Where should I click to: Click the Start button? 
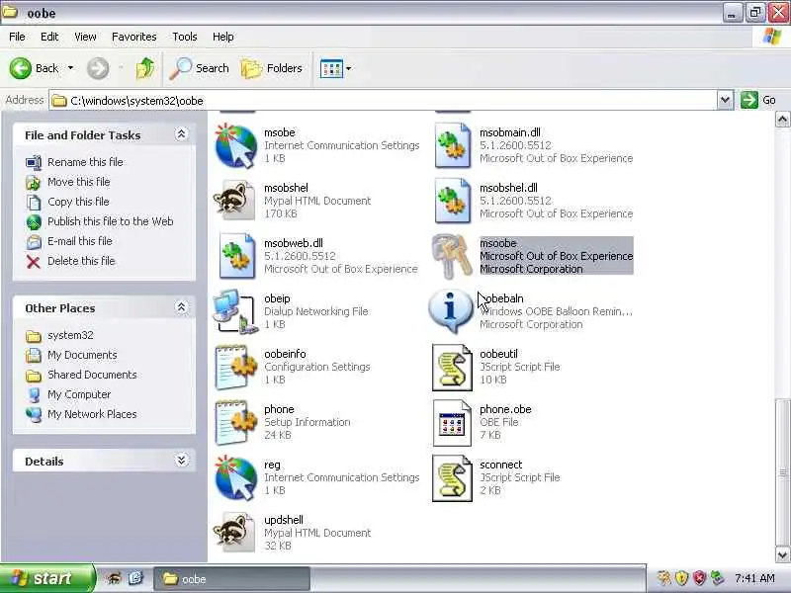pos(46,578)
